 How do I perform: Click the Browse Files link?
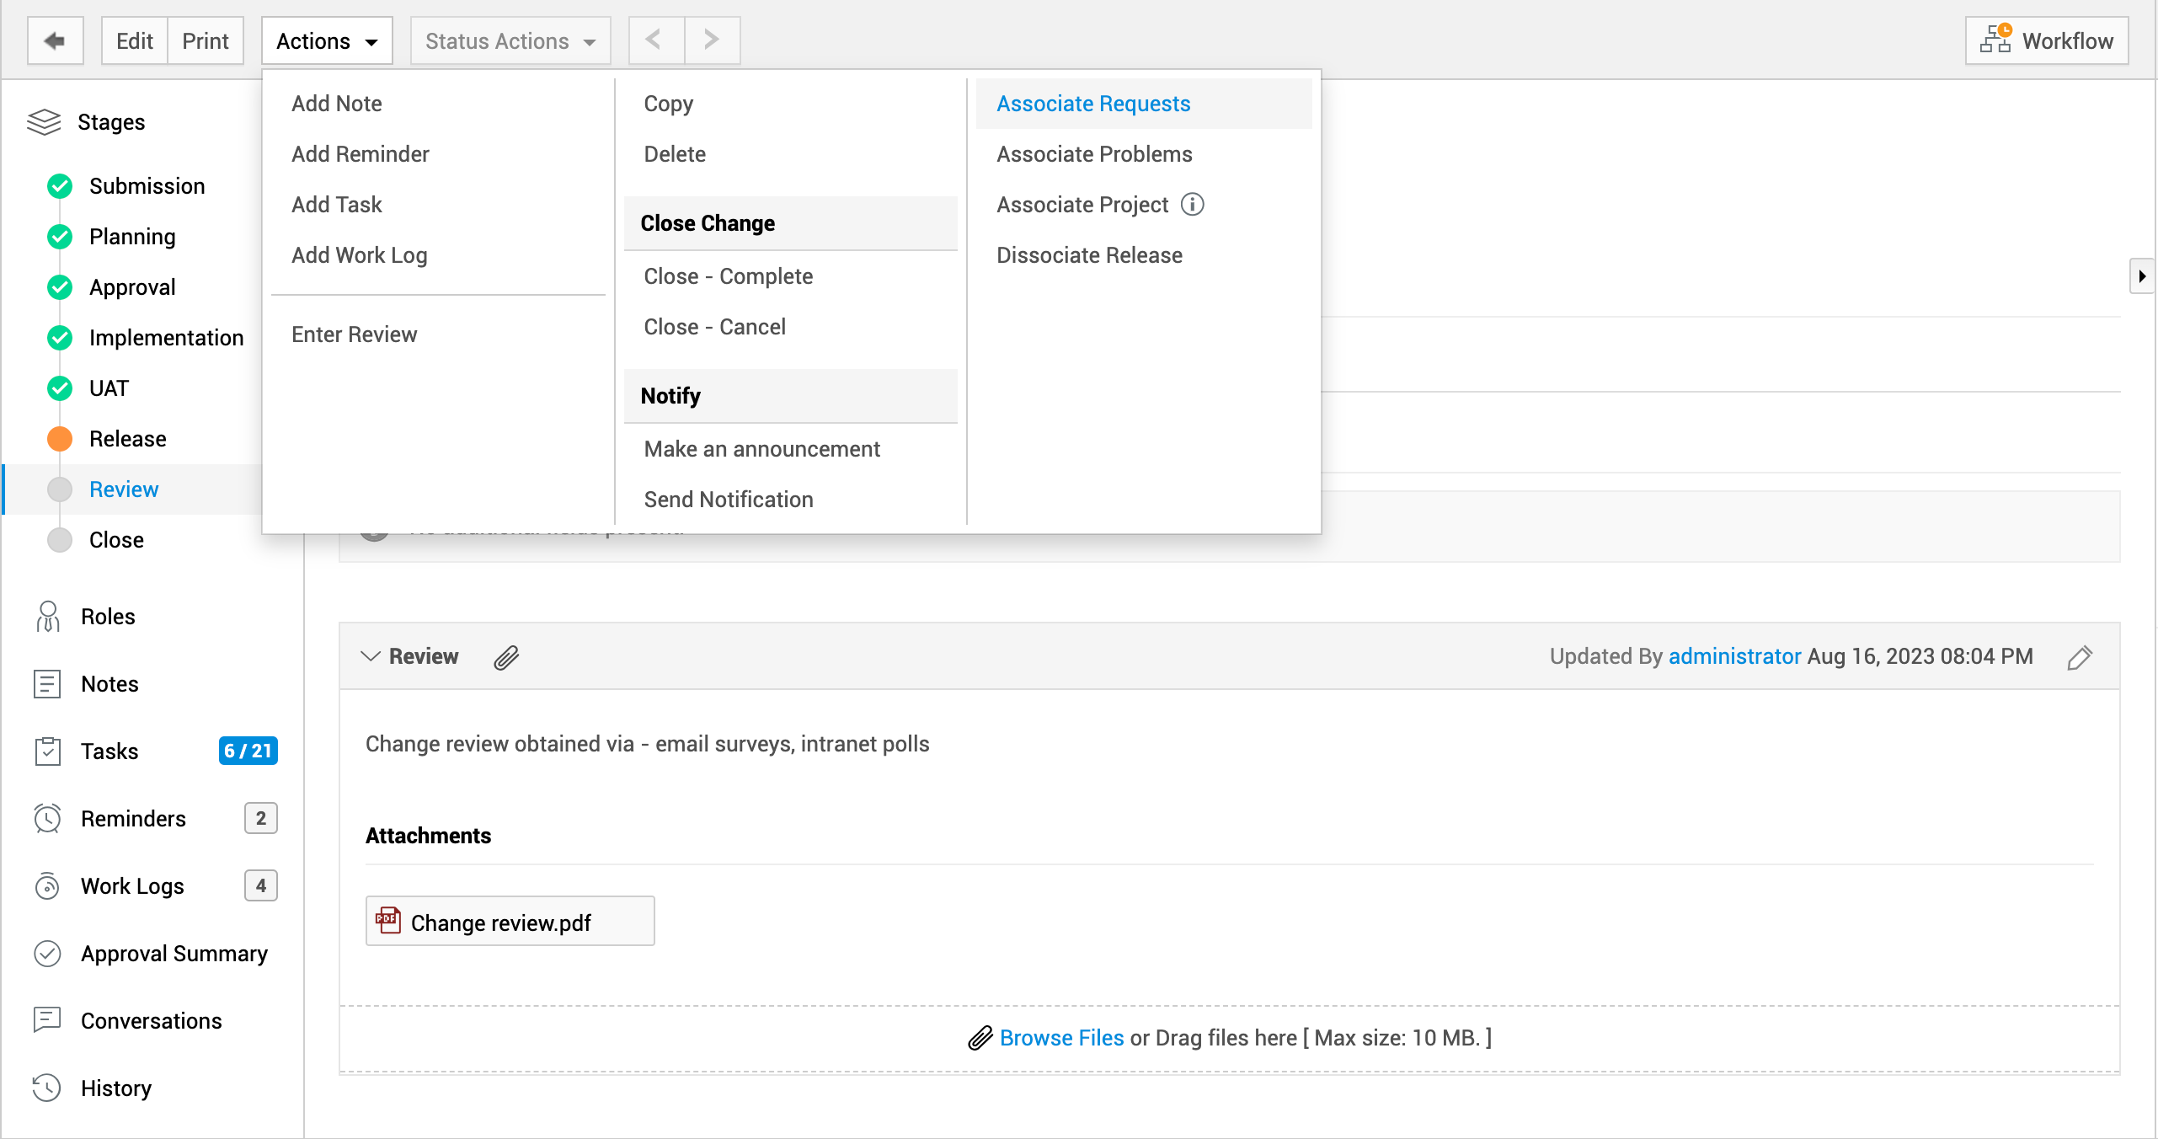(1061, 1037)
